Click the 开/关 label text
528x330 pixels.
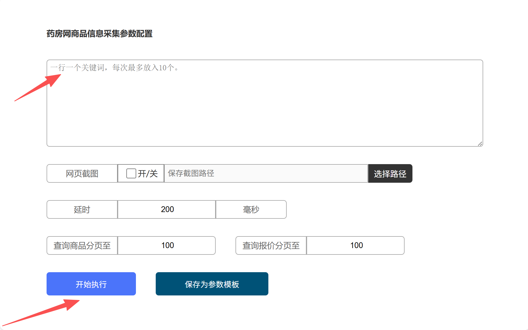click(148, 174)
